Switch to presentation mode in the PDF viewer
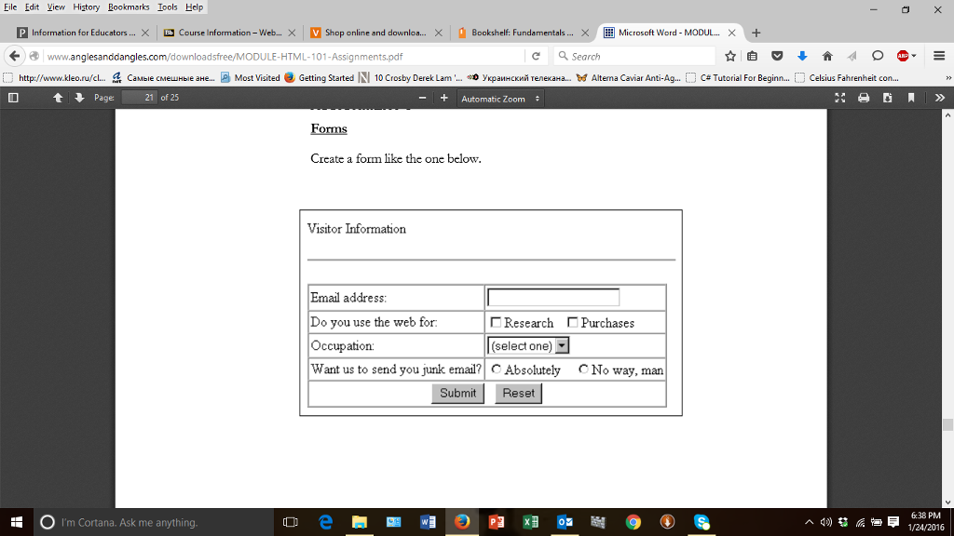Viewport: 954px width, 536px height. (839, 98)
